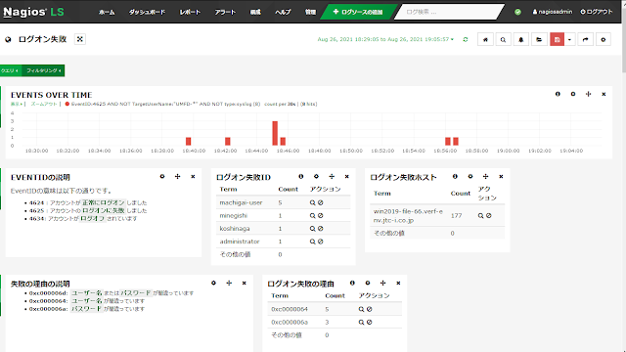Open the ホーム menu item

(107, 12)
